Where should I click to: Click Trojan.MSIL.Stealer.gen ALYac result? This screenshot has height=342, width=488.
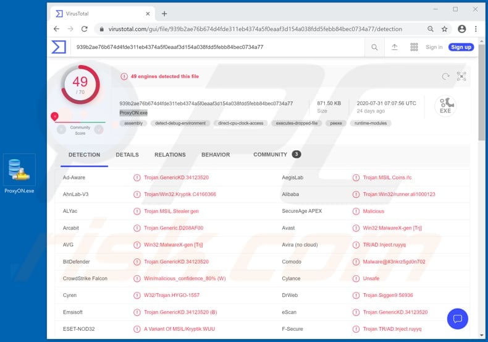point(171,211)
